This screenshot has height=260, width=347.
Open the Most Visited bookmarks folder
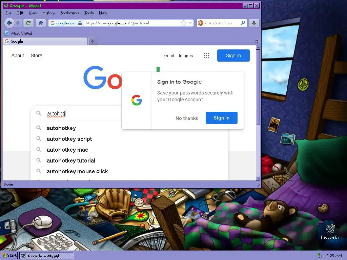click(x=19, y=33)
